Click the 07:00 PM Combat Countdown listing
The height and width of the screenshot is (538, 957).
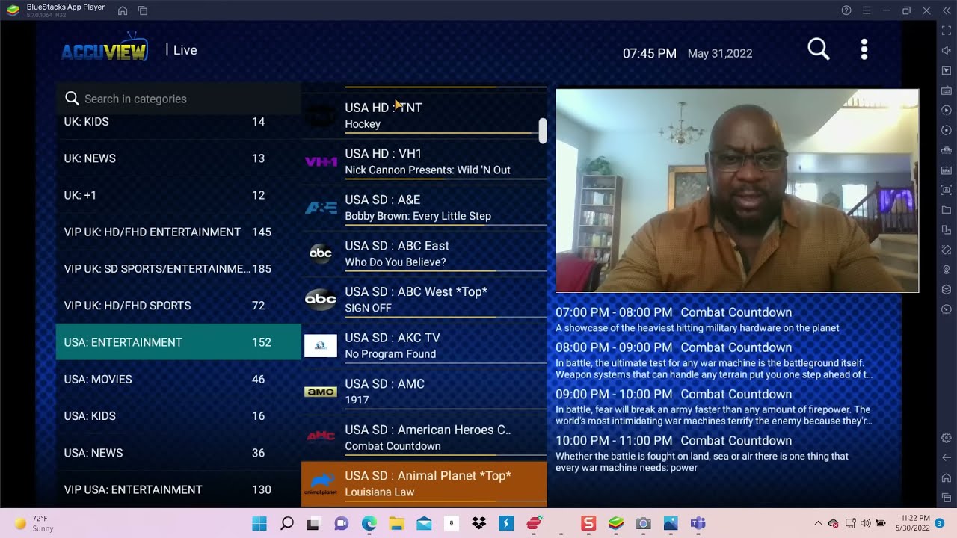698,320
